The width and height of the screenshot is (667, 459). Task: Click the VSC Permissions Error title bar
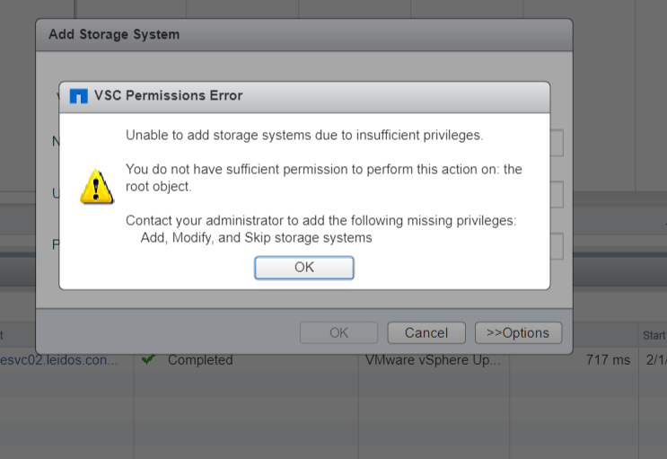click(359, 96)
